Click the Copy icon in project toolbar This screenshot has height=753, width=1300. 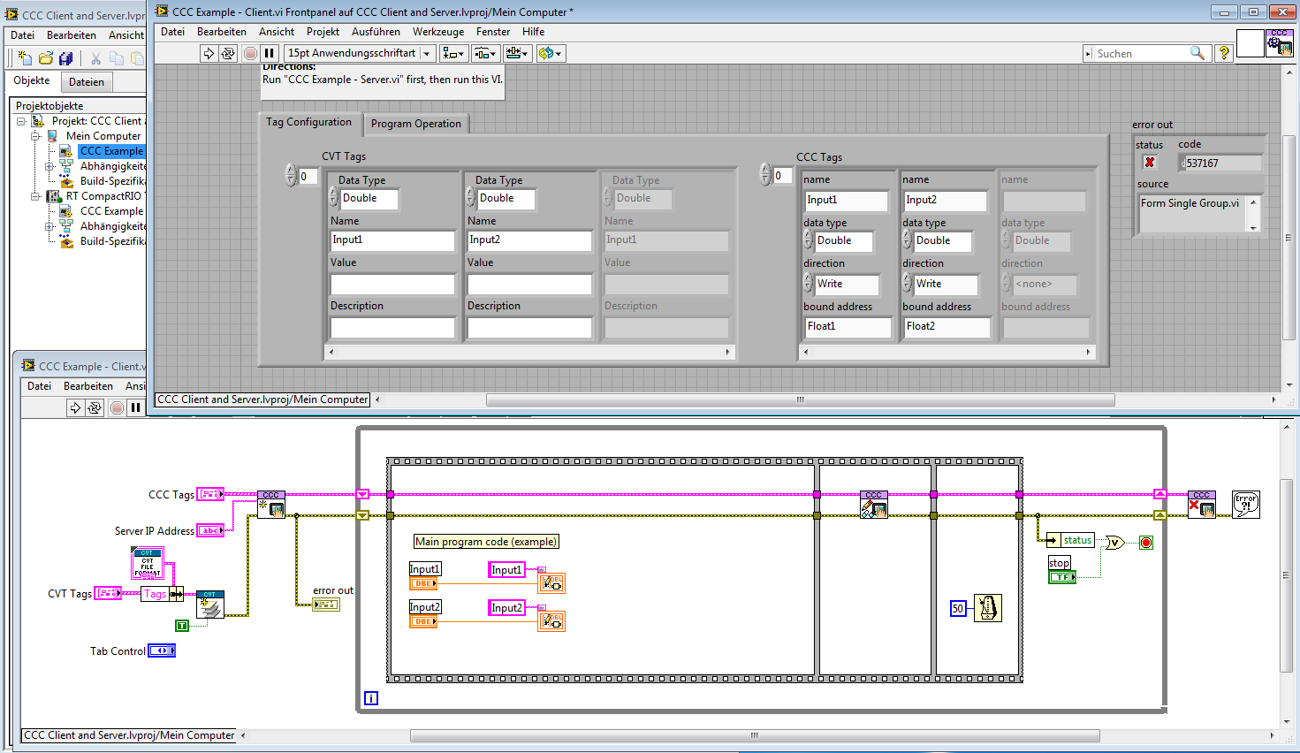coord(116,58)
